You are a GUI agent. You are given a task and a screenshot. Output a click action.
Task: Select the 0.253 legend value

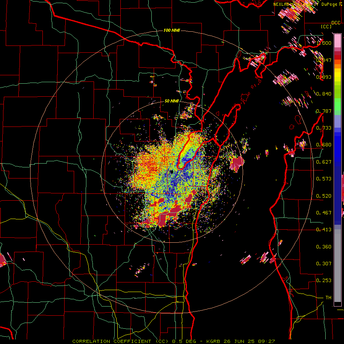pos(324,281)
